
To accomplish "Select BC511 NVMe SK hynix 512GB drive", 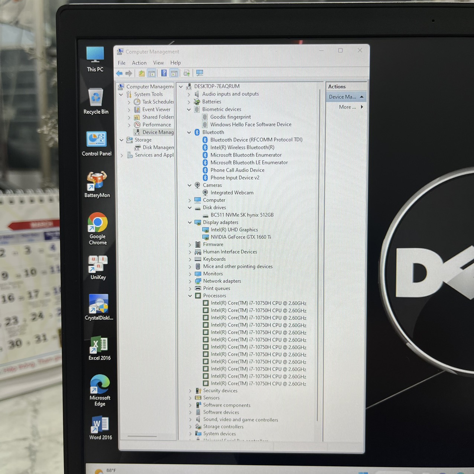I will point(242,215).
